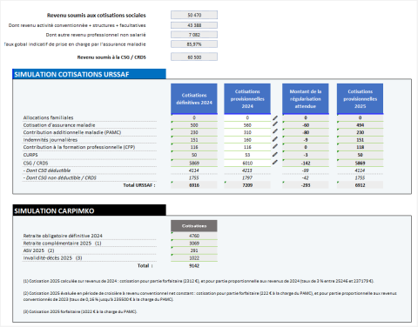Image resolution: width=418 pixels, height=327 pixels.
Task: Click the pencil beside Cotisation d'assurance maladie
Action: click(275, 124)
